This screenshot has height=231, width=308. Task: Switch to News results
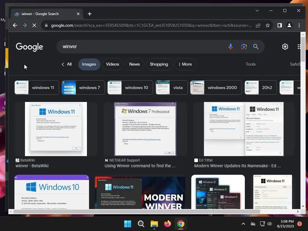click(x=134, y=64)
